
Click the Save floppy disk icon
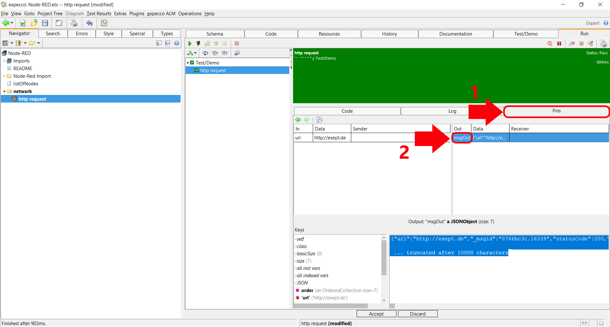45,23
